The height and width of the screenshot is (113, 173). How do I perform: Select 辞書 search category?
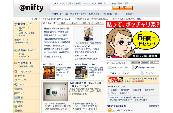tap(114, 3)
